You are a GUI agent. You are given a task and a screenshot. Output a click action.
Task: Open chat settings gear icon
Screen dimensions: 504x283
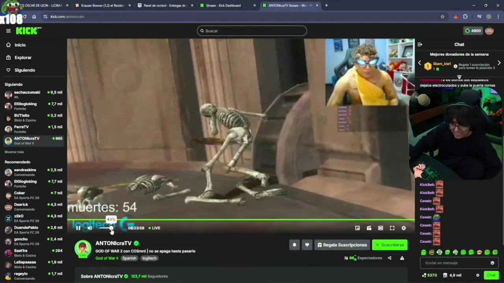[478, 275]
